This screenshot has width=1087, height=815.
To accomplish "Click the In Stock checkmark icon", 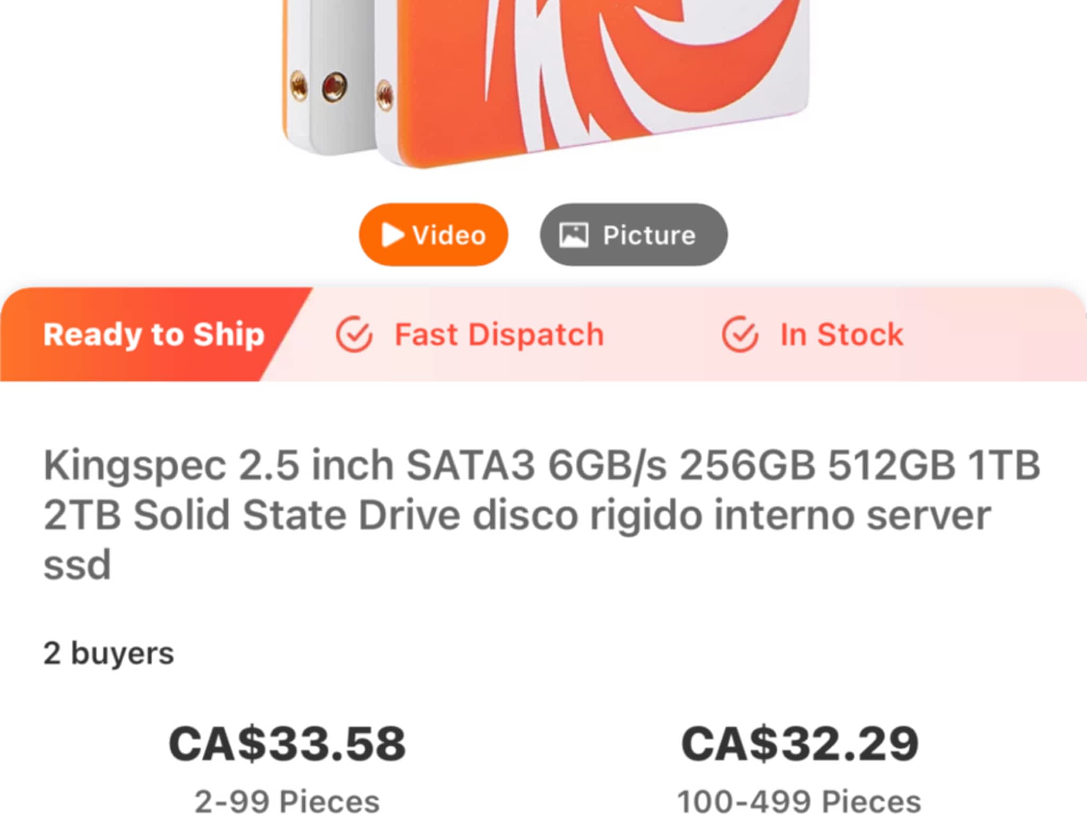I will pos(740,334).
